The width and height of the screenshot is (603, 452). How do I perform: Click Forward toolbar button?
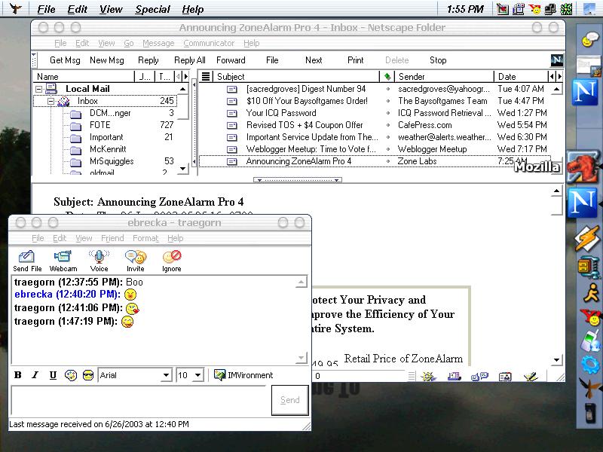pos(231,60)
